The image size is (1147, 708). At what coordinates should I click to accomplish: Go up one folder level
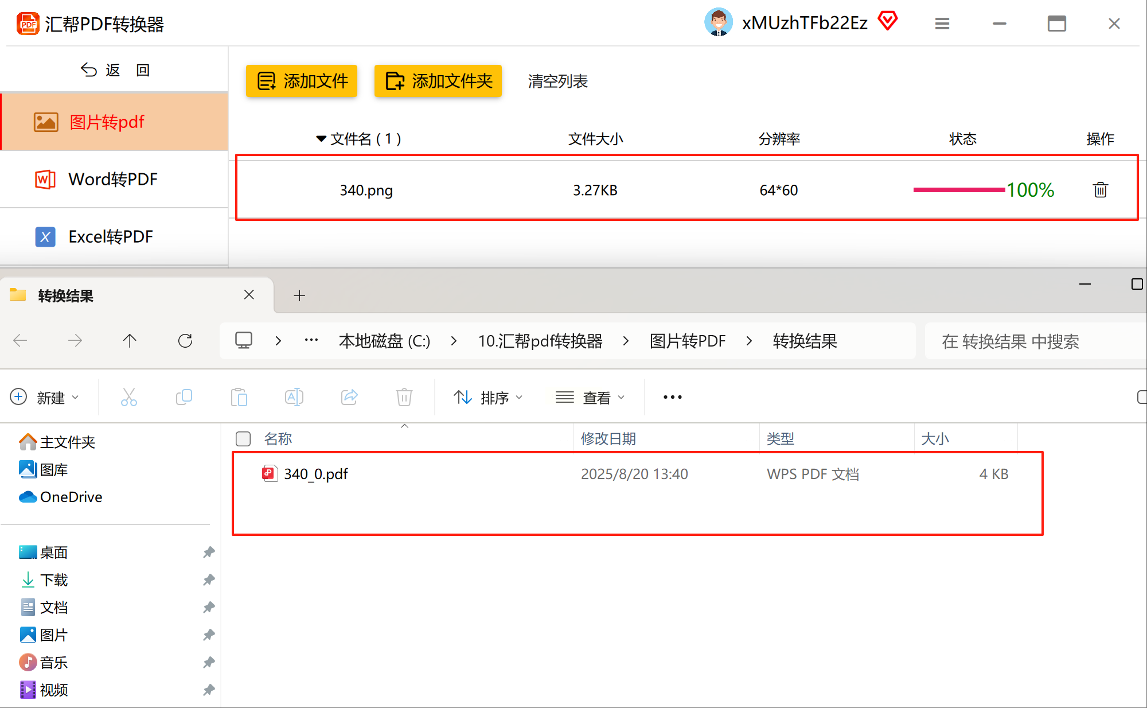click(130, 341)
